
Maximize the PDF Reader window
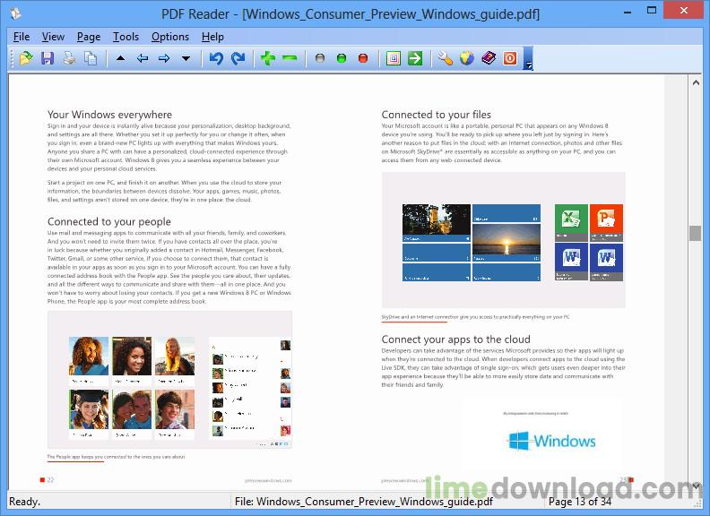(x=652, y=11)
